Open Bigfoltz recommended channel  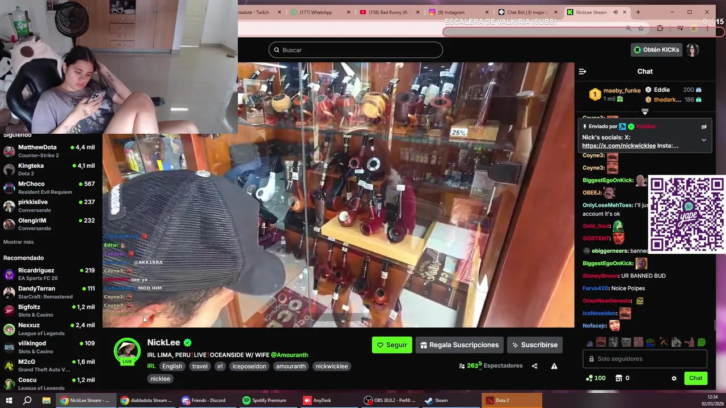50,311
